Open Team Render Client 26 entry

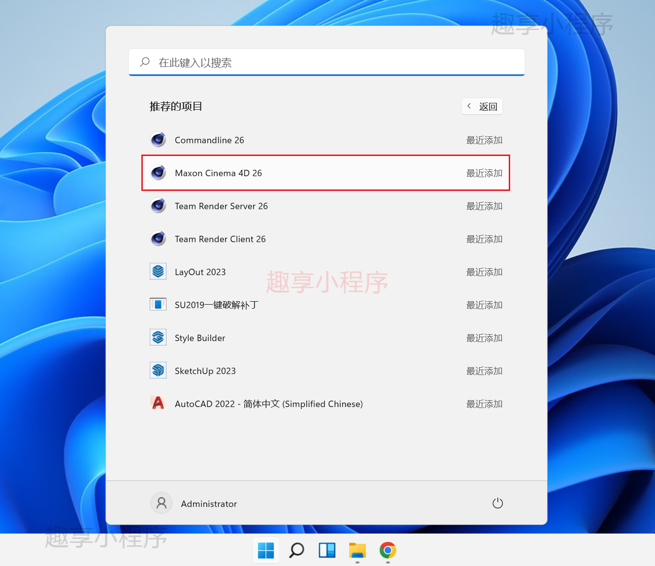pos(326,239)
